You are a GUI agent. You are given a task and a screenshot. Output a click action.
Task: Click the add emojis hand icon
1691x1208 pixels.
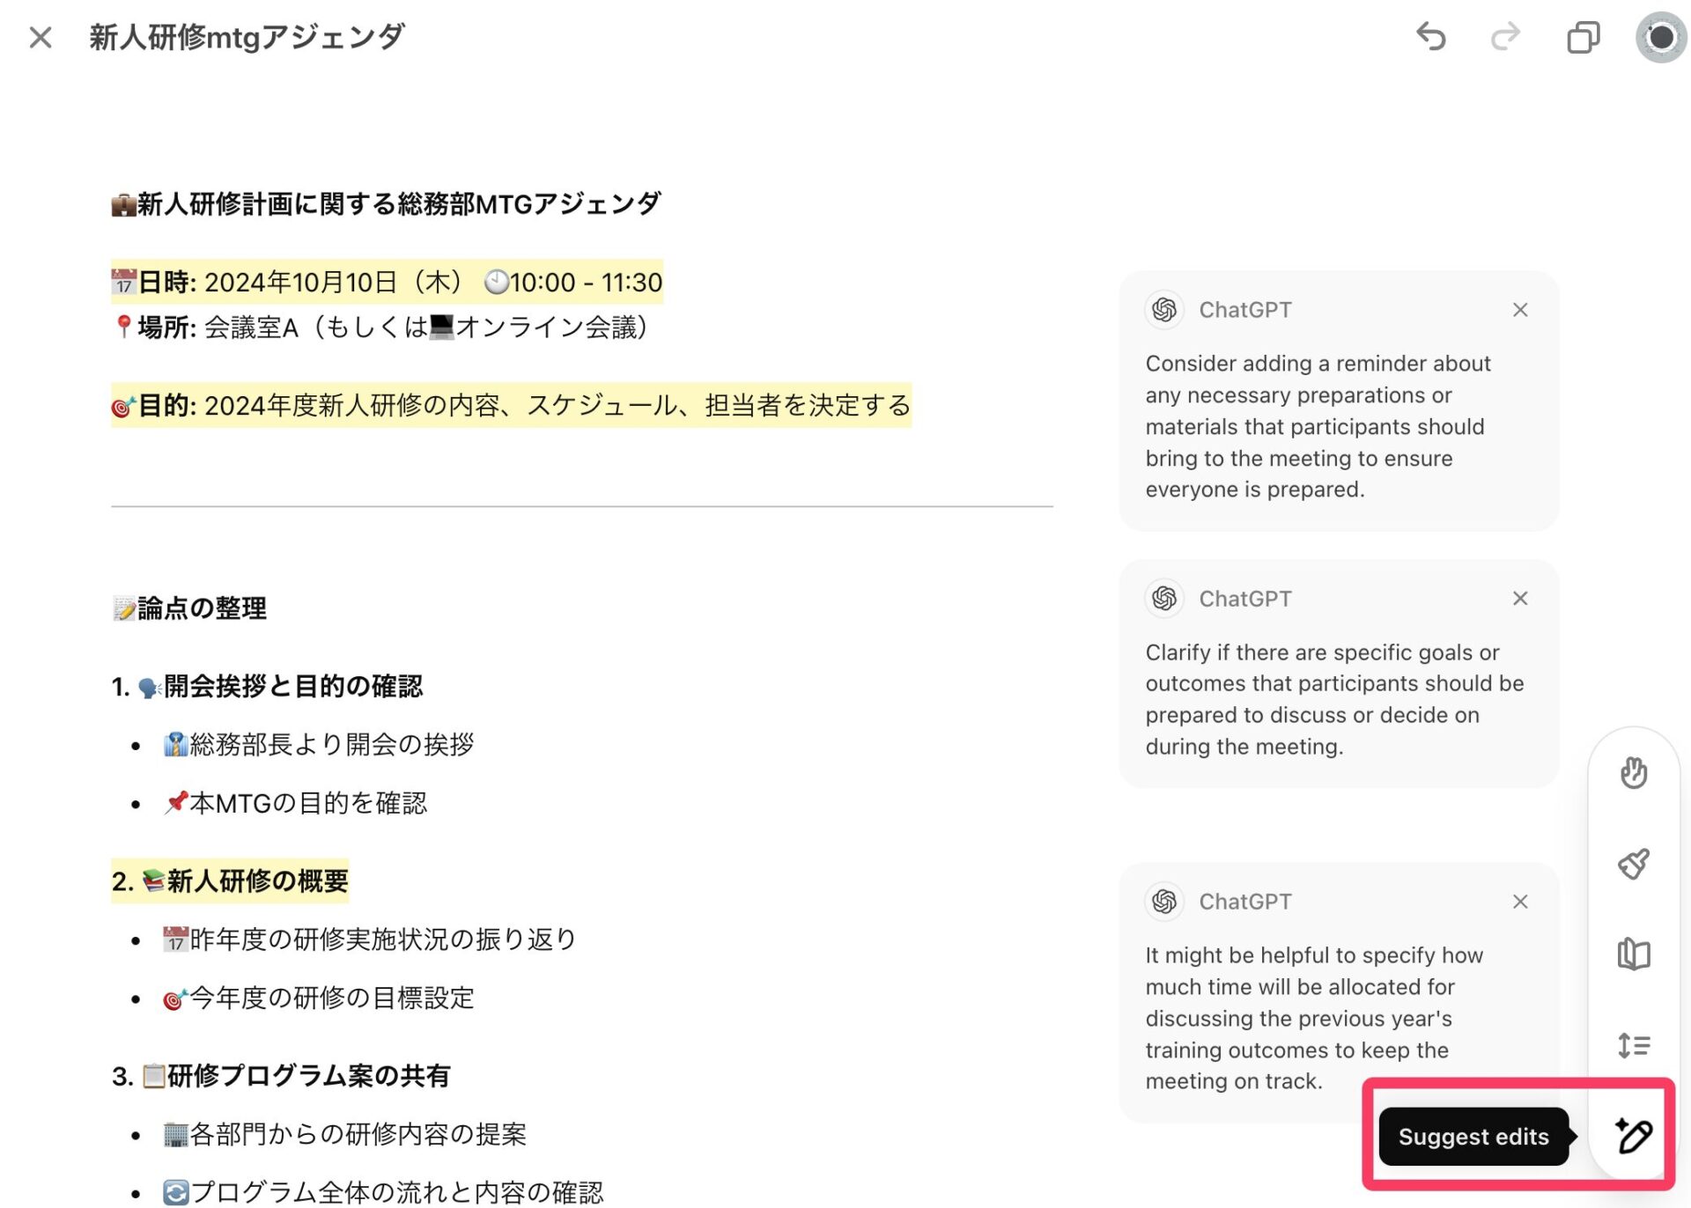[1633, 773]
